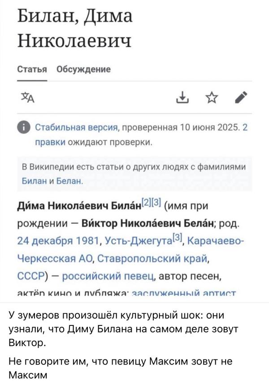Open footnote 2 after the bolded name
Image resolution: width=269 pixels, height=381 pixels.
[x=147, y=203]
